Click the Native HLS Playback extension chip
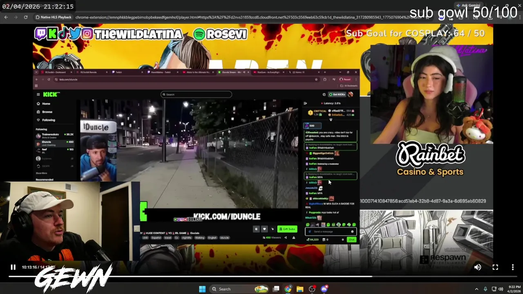Image resolution: width=523 pixels, height=294 pixels. coord(53,17)
